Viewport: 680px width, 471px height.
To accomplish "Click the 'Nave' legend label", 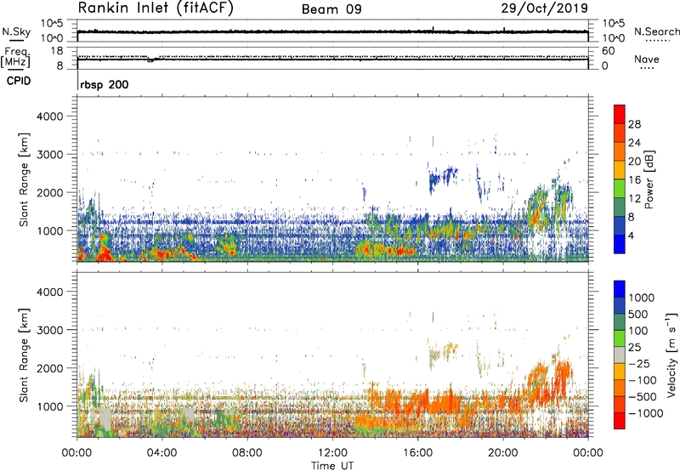I will click(x=647, y=60).
